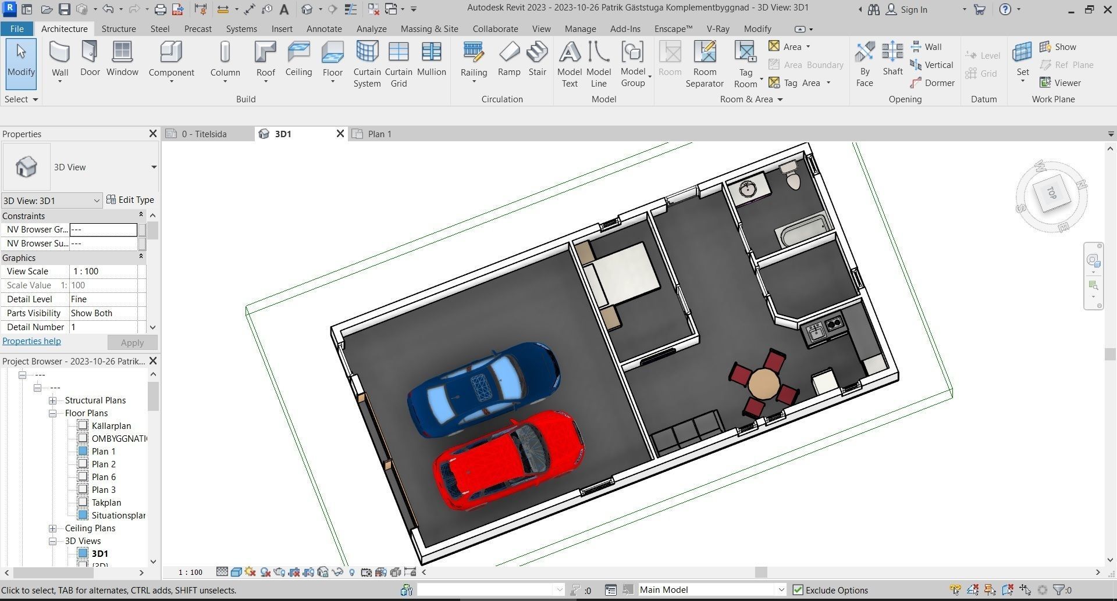Open the File tab

17,28
